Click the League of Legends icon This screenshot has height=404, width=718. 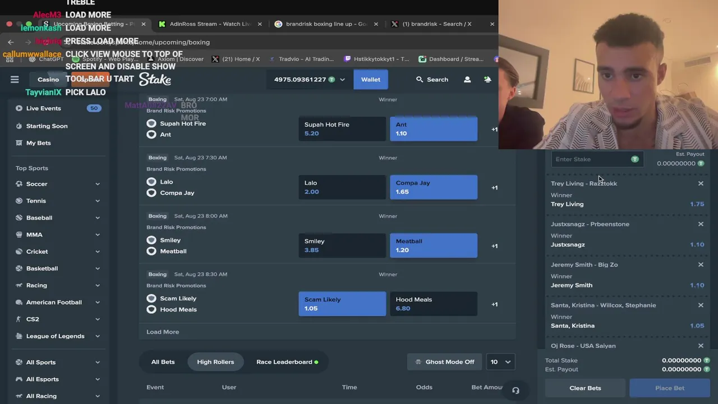pyautogui.click(x=19, y=336)
